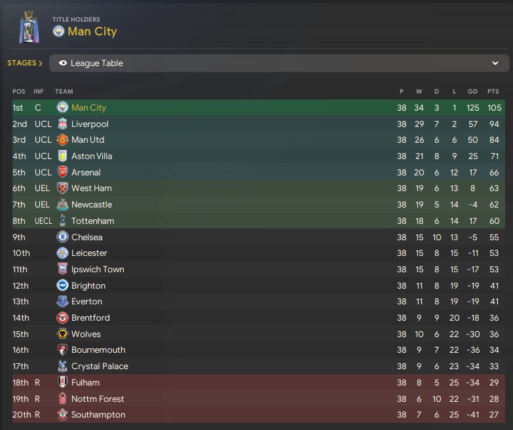Sort table by GD column header
Screen dimensions: 513x430
470,91
